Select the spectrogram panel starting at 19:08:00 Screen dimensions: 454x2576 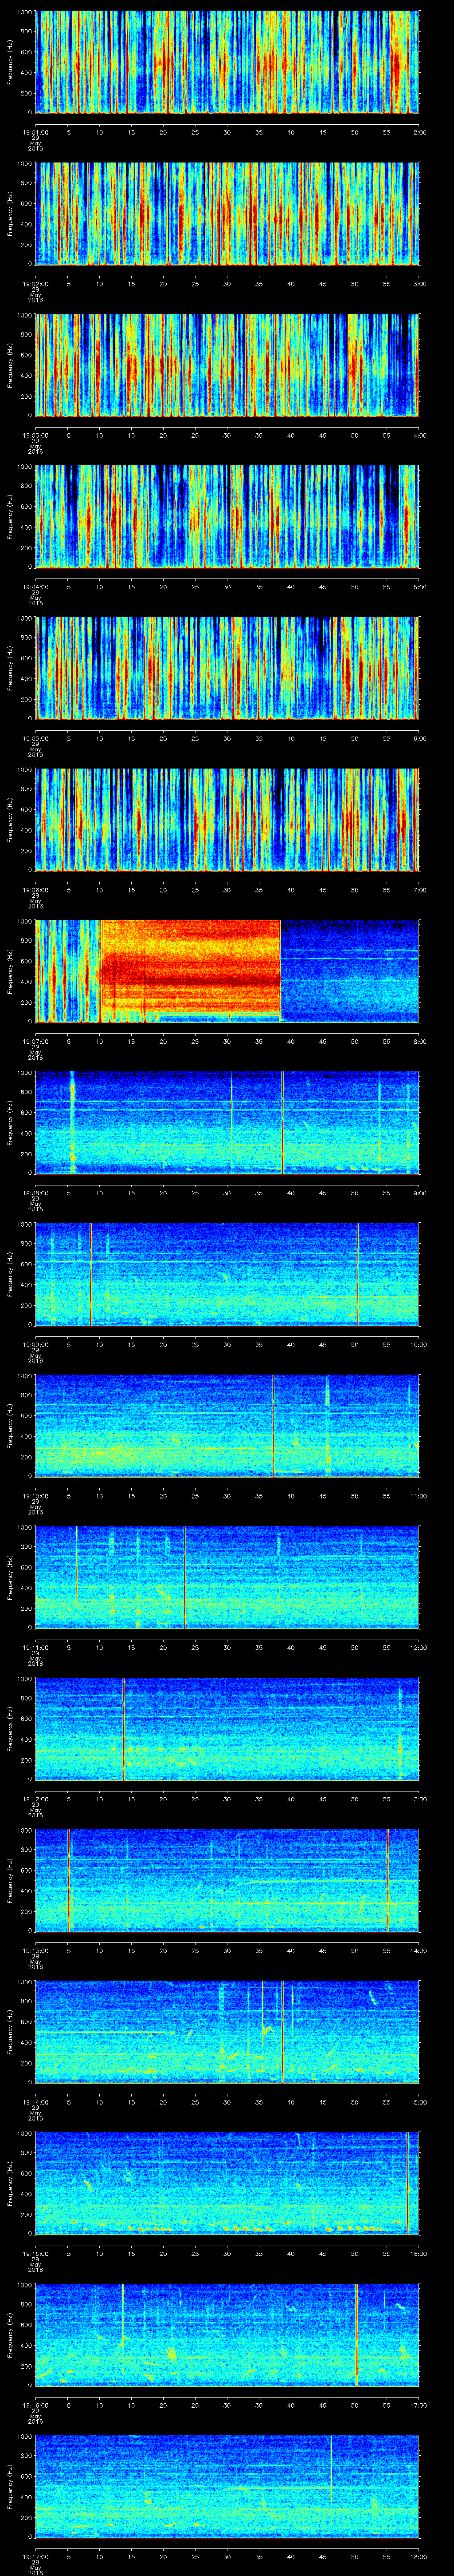click(227, 1122)
